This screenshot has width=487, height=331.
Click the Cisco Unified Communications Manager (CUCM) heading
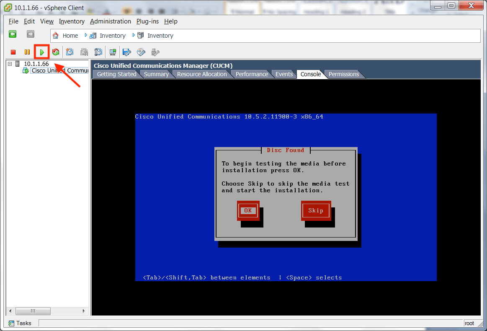(163, 66)
